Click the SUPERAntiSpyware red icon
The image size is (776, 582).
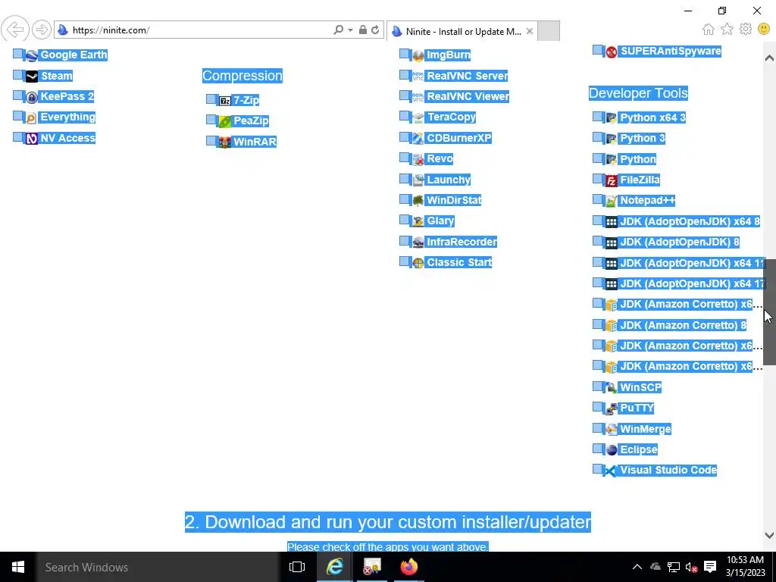click(612, 52)
